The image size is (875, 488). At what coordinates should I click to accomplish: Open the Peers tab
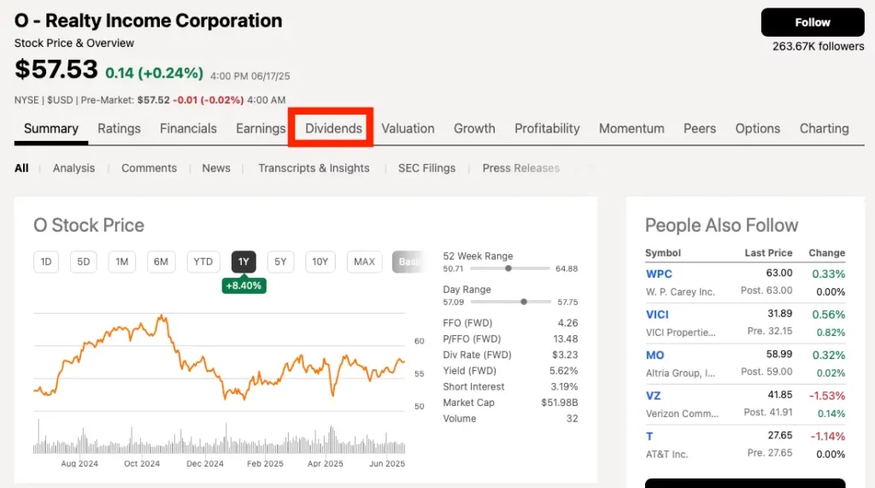[x=700, y=128]
